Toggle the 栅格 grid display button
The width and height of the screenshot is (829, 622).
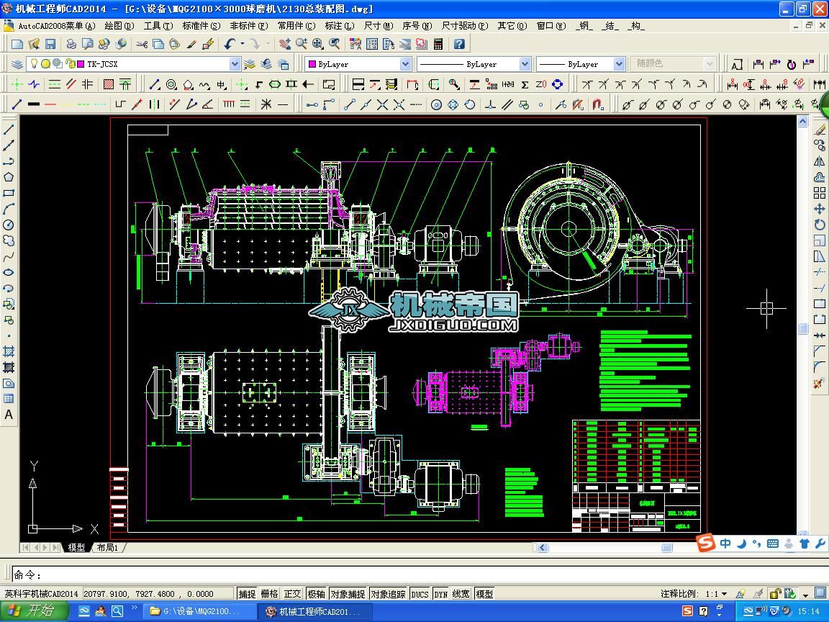[x=270, y=594]
